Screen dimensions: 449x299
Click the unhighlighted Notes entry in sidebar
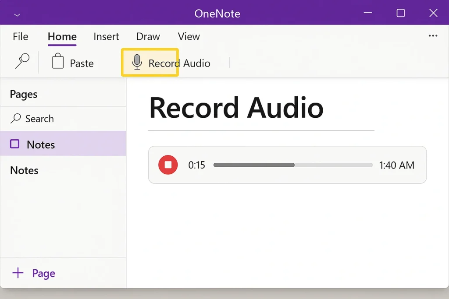tap(24, 170)
